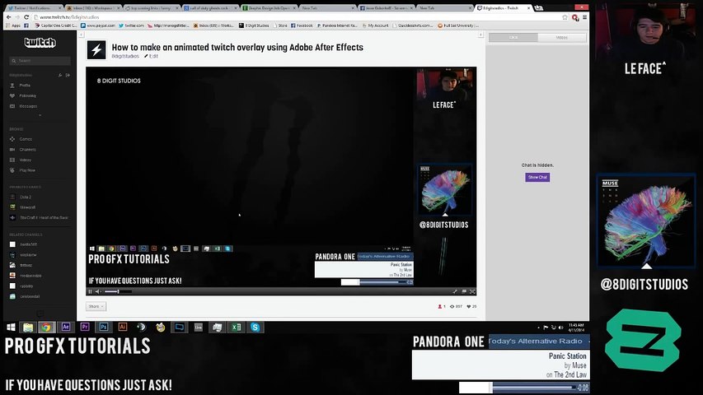Click the Play Now icon under Browse

[x=12, y=170]
